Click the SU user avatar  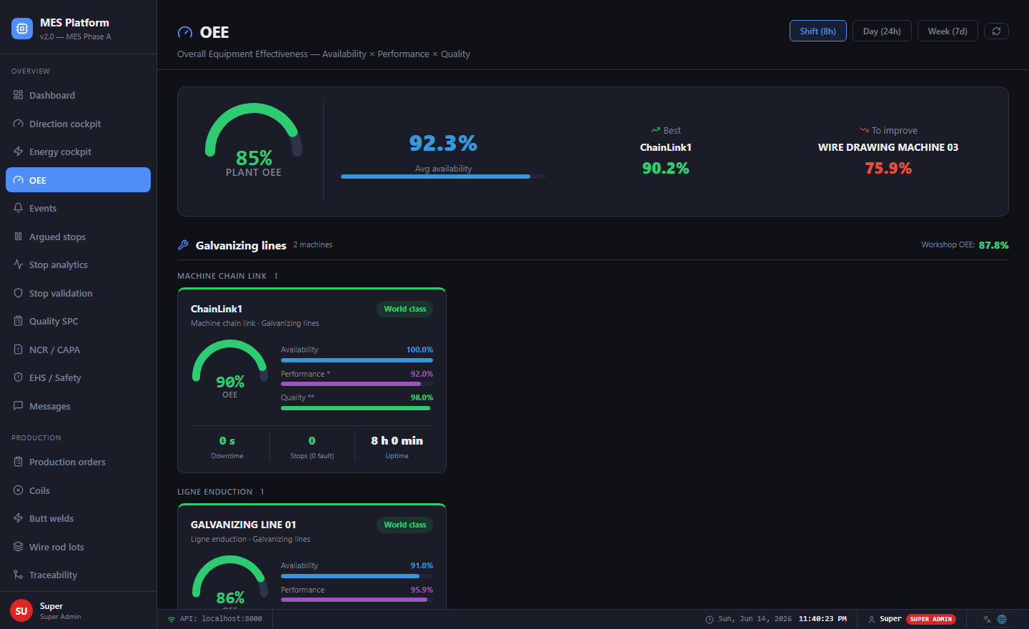pyautogui.click(x=21, y=610)
